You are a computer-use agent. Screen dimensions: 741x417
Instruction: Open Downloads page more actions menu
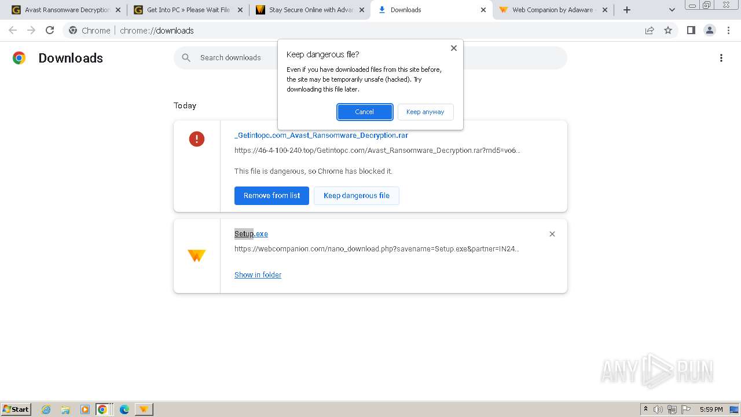[721, 58]
